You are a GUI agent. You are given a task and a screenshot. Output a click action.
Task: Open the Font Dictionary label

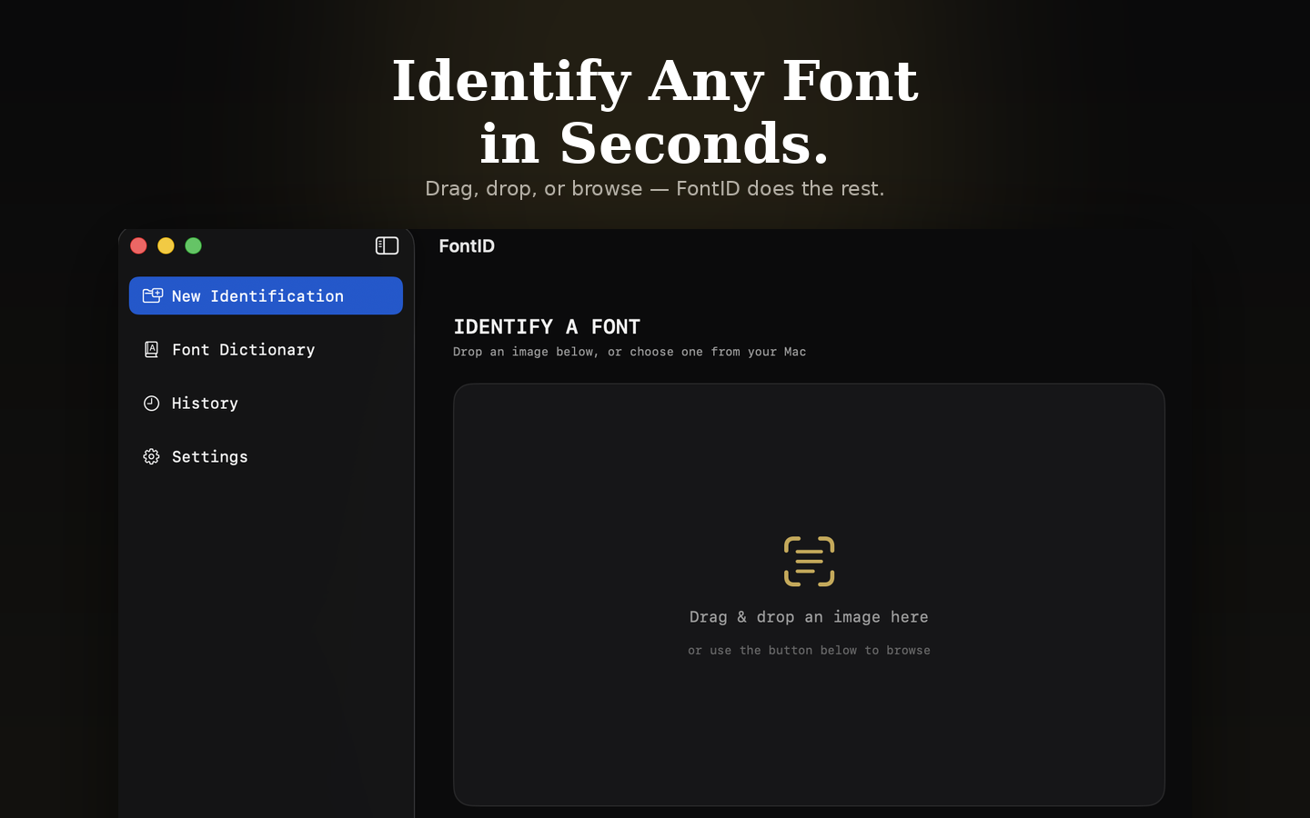point(243,350)
